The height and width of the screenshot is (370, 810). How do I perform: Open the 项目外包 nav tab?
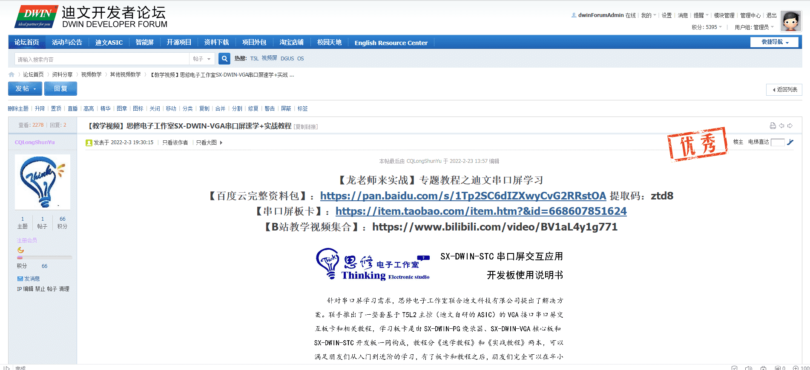pyautogui.click(x=254, y=42)
